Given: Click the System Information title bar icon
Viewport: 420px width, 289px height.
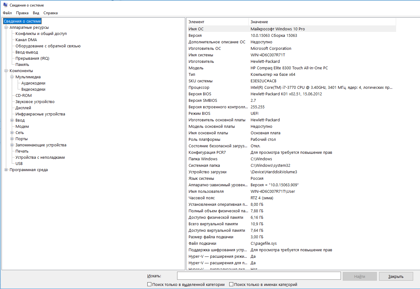Looking at the screenshot, I should (5, 5).
